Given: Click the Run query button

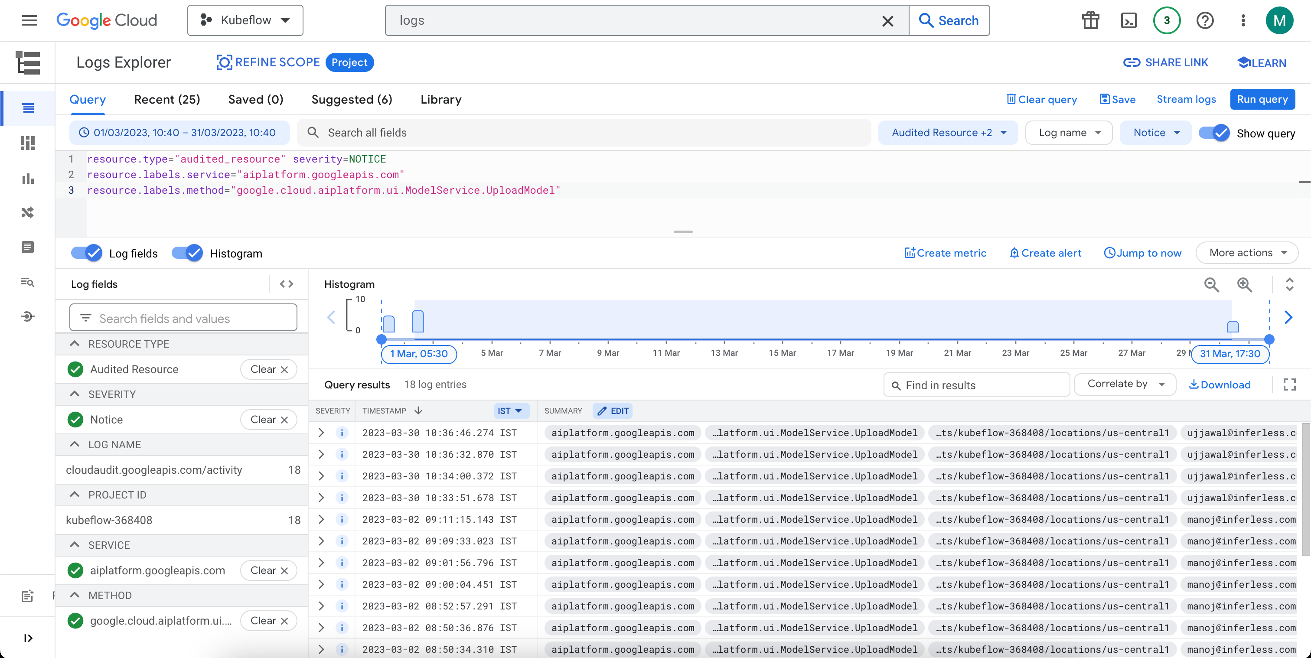Looking at the screenshot, I should [x=1262, y=99].
